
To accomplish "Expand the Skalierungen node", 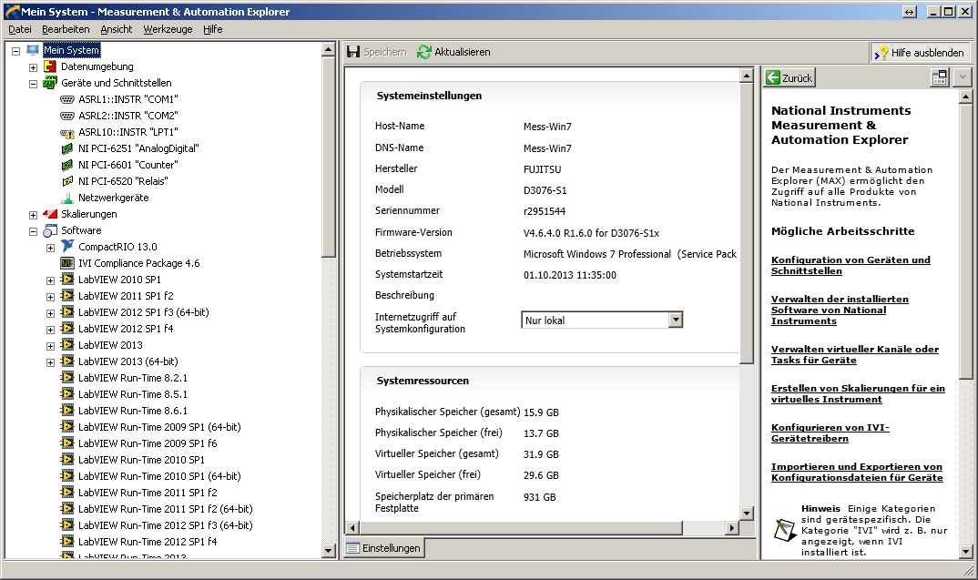I will pyautogui.click(x=34, y=215).
